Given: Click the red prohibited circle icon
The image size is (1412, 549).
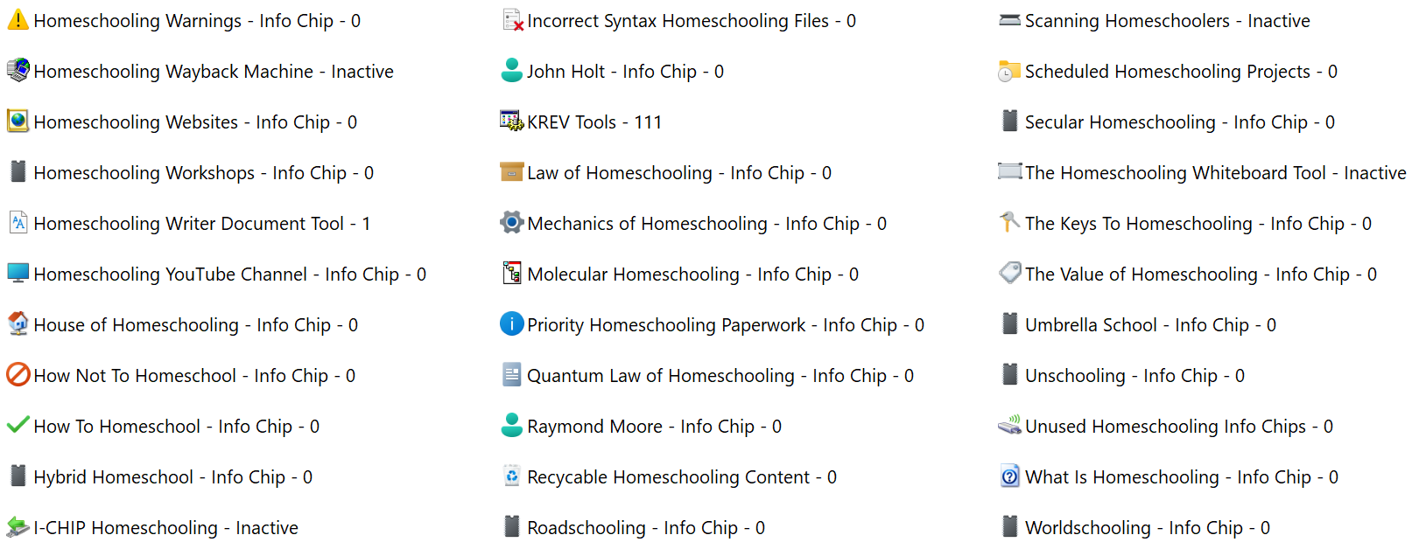Looking at the screenshot, I should point(18,375).
